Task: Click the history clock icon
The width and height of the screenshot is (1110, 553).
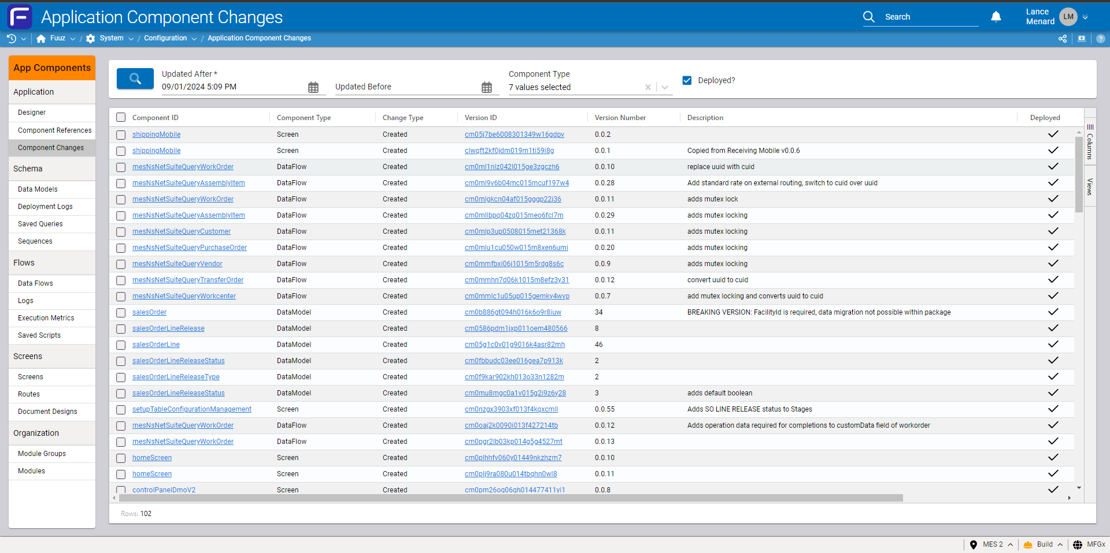Action: (x=12, y=39)
